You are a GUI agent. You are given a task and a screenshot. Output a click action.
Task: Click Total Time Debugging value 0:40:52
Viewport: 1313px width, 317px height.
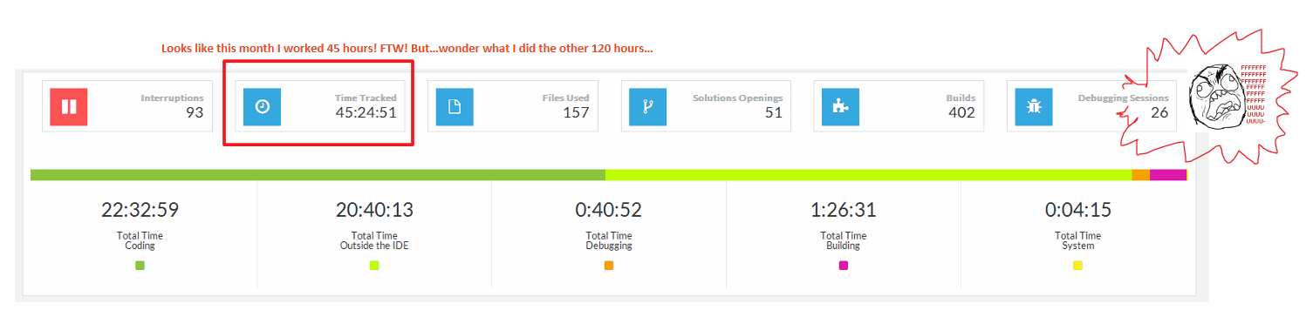609,210
